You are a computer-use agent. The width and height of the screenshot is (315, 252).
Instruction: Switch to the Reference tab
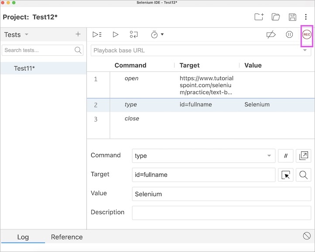click(x=67, y=237)
